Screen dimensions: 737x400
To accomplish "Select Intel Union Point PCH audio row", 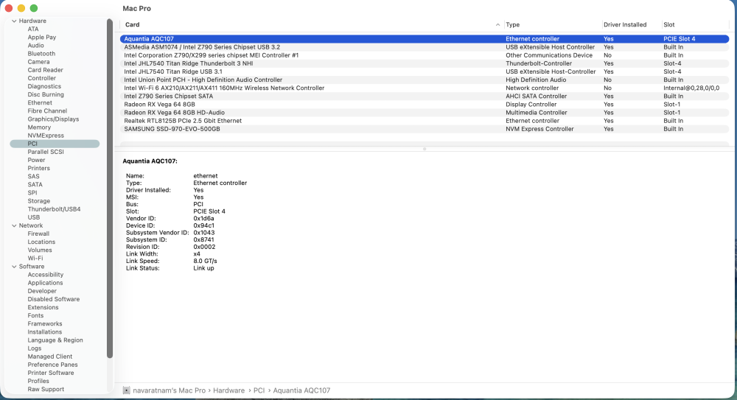I will [425, 80].
